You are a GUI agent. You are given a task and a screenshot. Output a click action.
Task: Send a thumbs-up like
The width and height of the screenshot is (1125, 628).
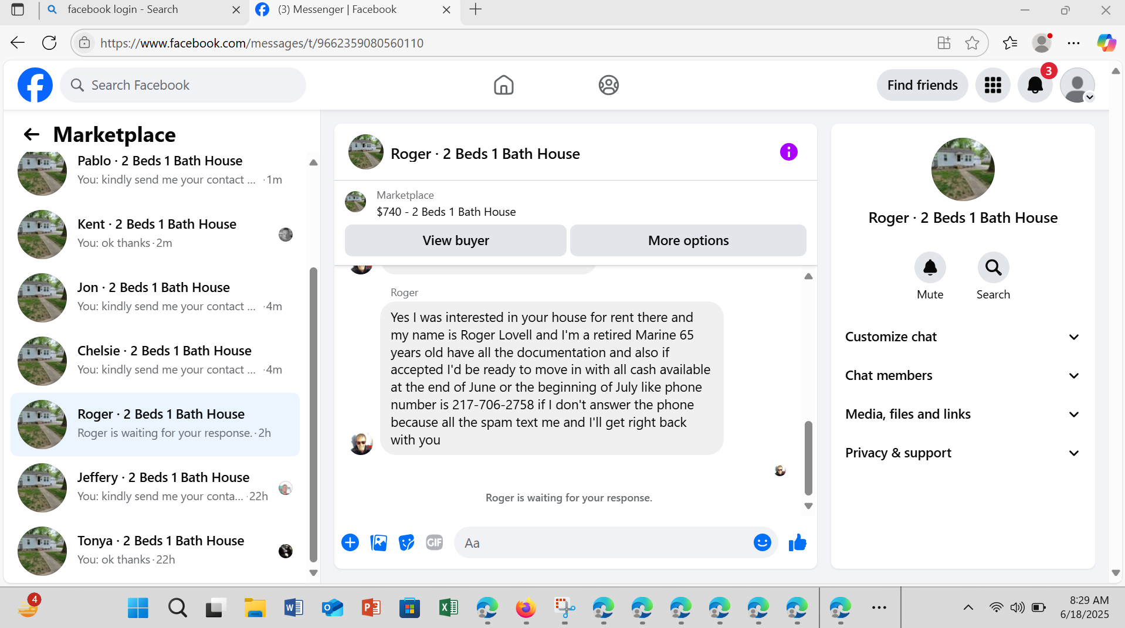click(x=797, y=543)
